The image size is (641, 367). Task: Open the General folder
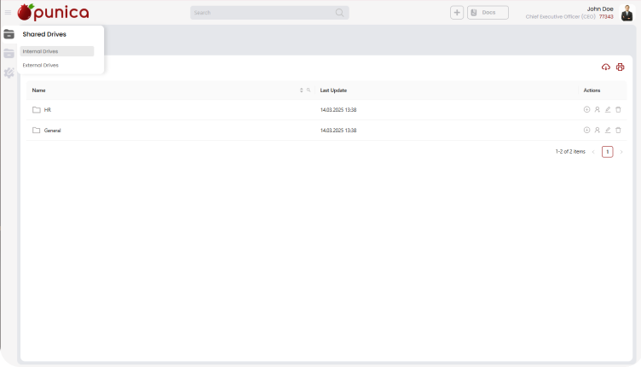click(x=52, y=131)
